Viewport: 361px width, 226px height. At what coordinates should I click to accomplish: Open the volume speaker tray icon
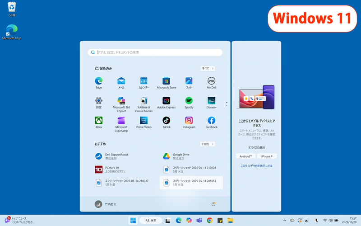tap(331, 221)
